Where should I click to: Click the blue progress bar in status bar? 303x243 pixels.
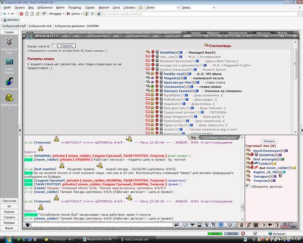pos(231,234)
